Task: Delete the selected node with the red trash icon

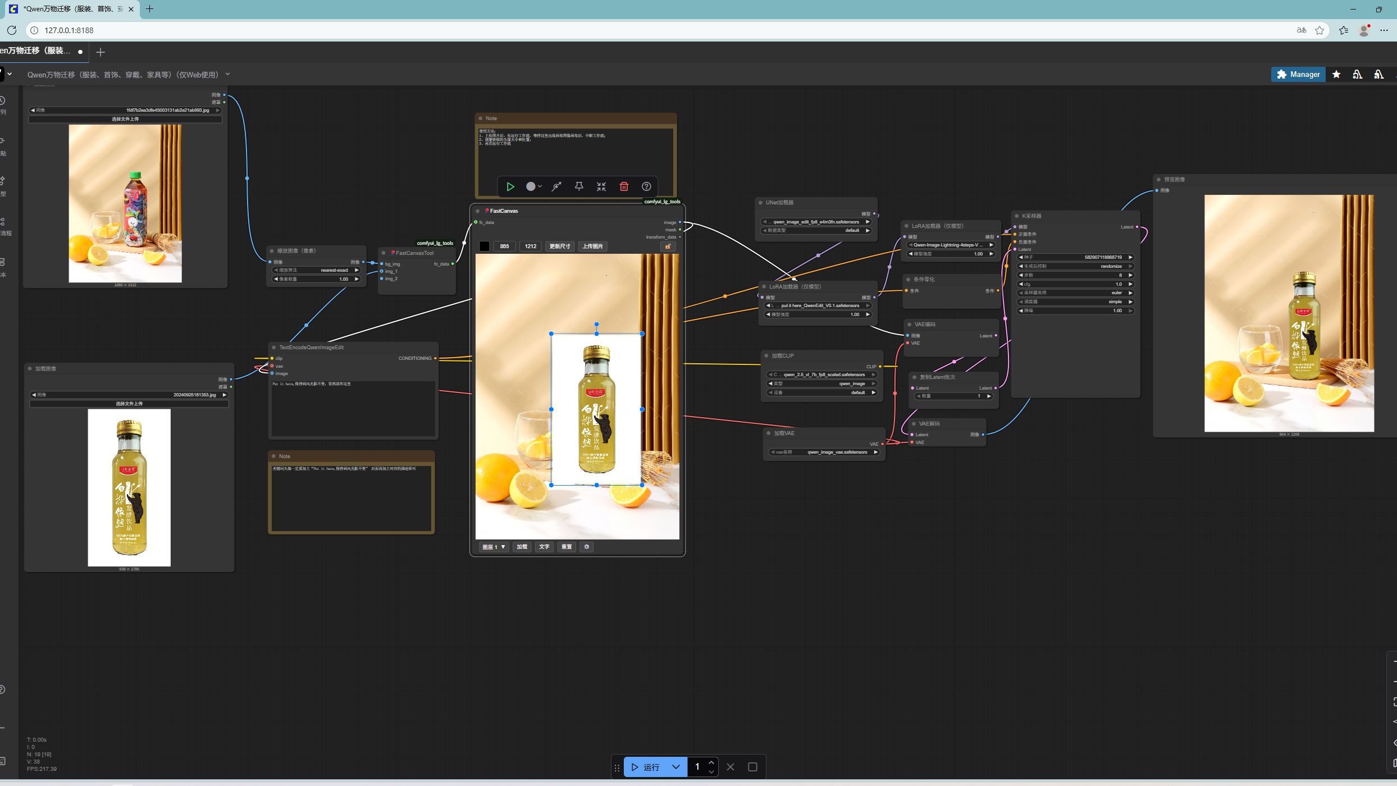Action: tap(624, 186)
